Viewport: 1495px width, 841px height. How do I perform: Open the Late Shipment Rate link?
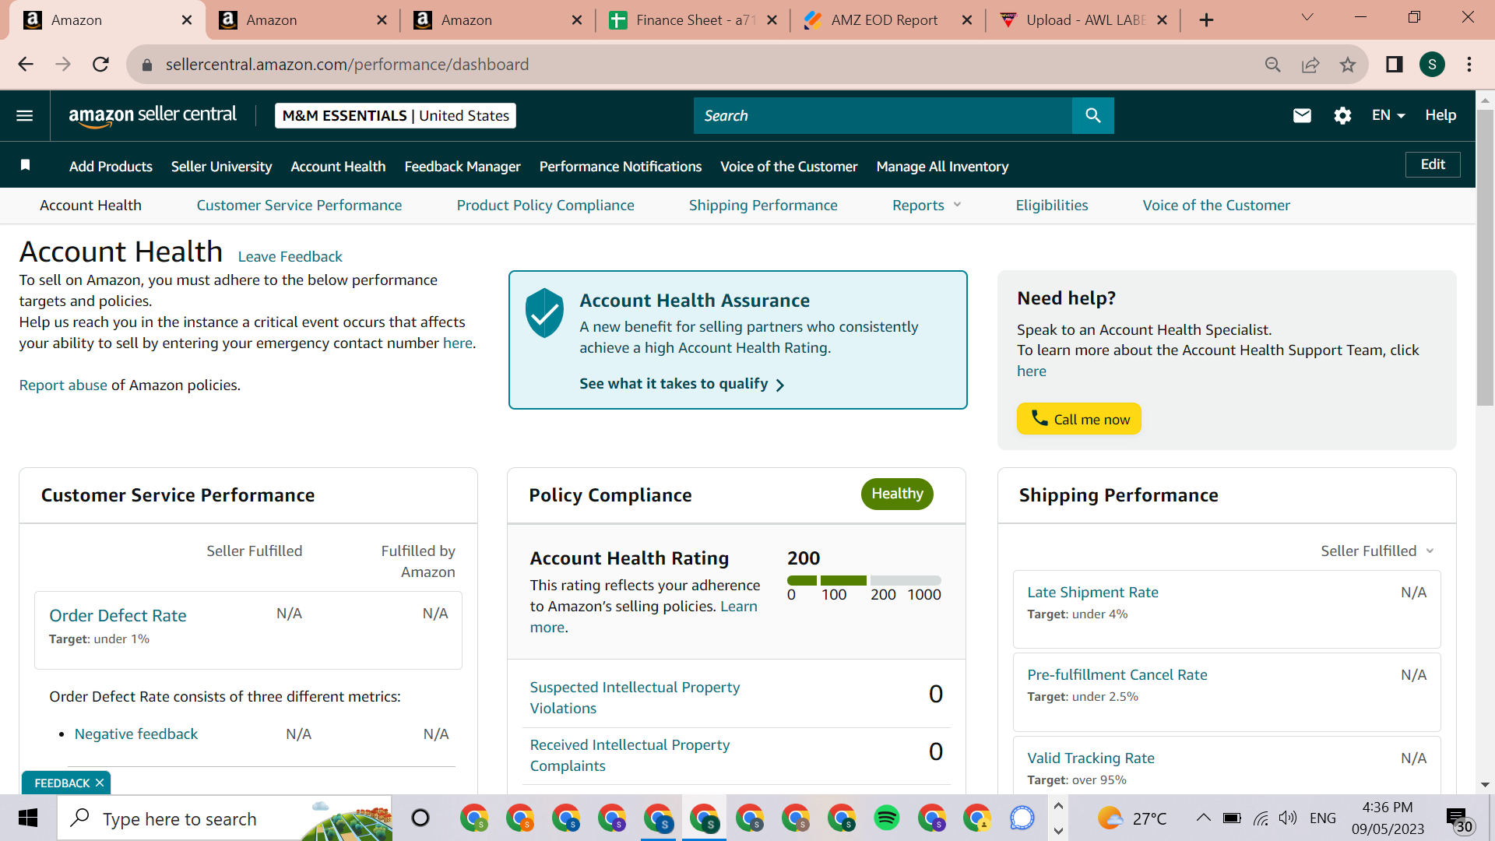1092,593
